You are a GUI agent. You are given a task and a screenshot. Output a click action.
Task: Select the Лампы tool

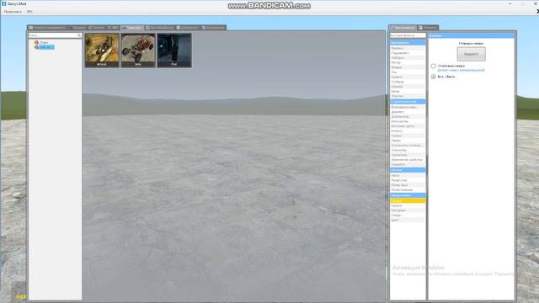408,141
